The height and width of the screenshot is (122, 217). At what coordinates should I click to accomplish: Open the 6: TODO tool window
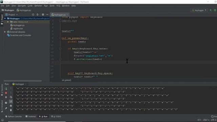click(x=56, y=117)
